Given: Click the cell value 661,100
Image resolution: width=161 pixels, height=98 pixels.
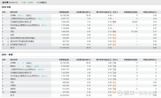Looking at the screenshot, I should click(x=66, y=41).
